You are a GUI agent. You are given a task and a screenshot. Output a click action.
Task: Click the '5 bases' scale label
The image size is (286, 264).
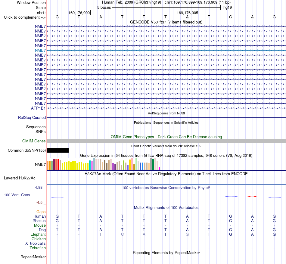(104, 8)
